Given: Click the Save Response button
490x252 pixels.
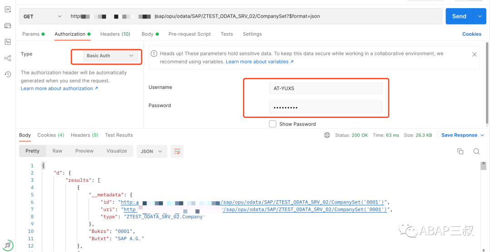Looking at the screenshot, I should pyautogui.click(x=459, y=135).
